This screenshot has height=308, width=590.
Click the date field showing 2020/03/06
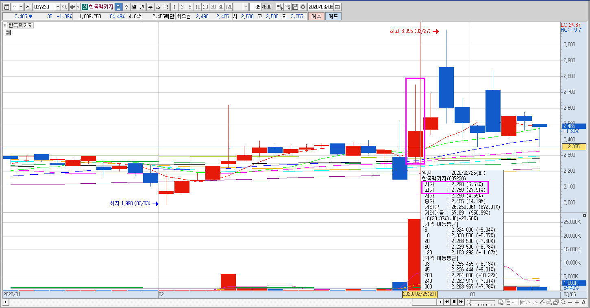[x=321, y=7]
